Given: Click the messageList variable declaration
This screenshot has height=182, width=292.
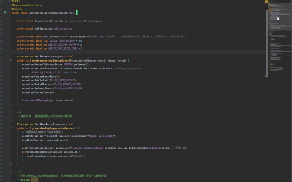Looking at the screenshot, I should point(63,148).
